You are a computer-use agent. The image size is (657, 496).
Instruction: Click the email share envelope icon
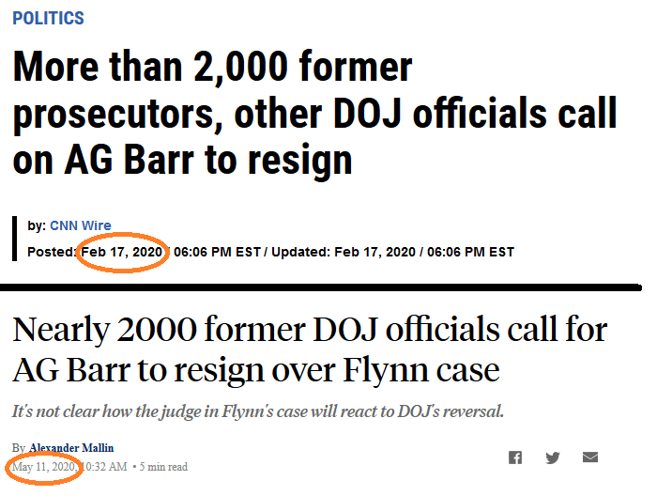tap(590, 457)
